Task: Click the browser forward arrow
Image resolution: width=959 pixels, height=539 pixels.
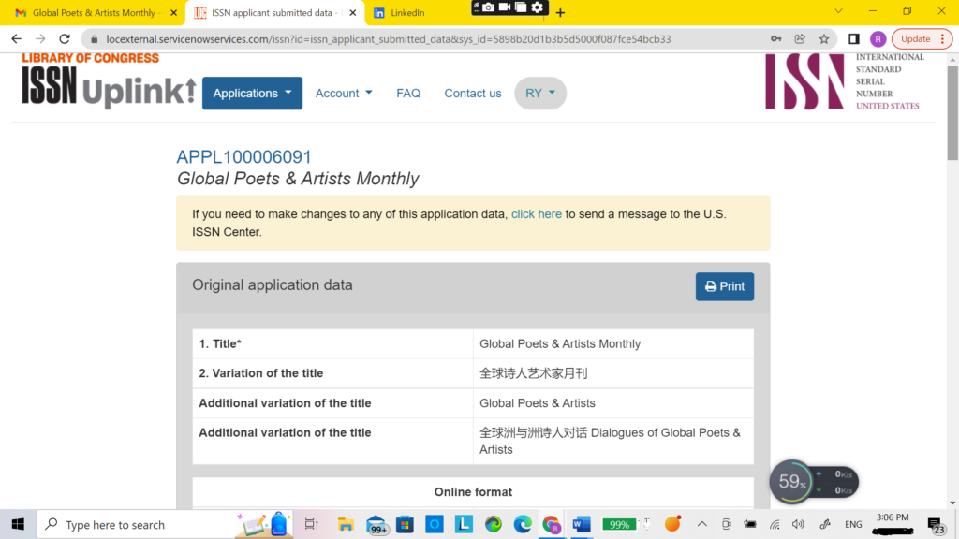Action: pos(40,39)
